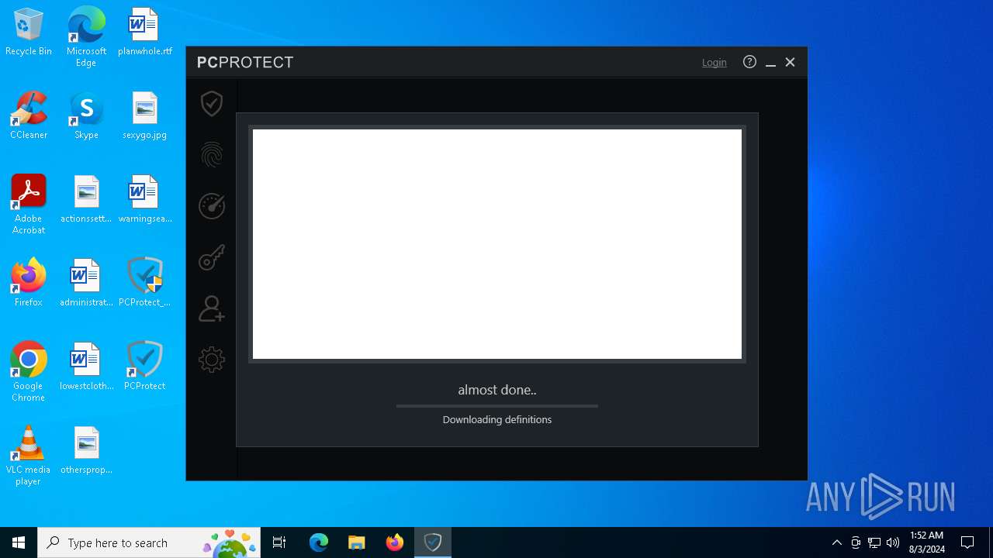Screen dimensions: 993x558
Task: Click the volume speaker icon in tray
Action: pos(893,542)
